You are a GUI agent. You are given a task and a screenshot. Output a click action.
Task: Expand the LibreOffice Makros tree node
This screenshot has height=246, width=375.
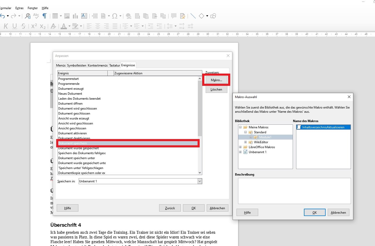[x=240, y=147]
